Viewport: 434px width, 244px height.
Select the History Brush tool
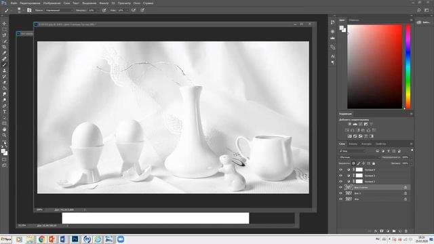[x=4, y=77]
